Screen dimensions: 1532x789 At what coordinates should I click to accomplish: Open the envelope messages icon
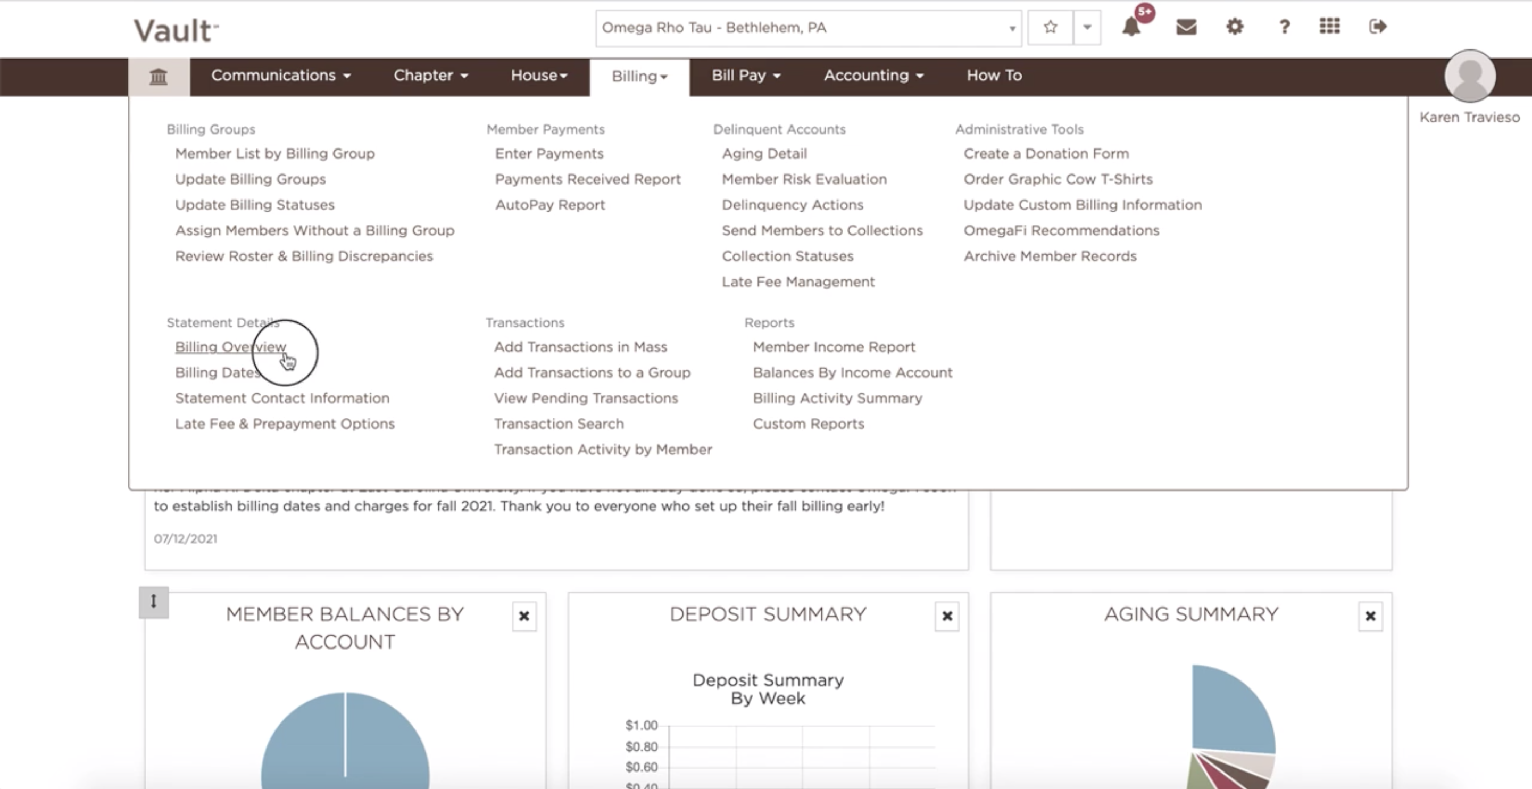click(x=1186, y=27)
